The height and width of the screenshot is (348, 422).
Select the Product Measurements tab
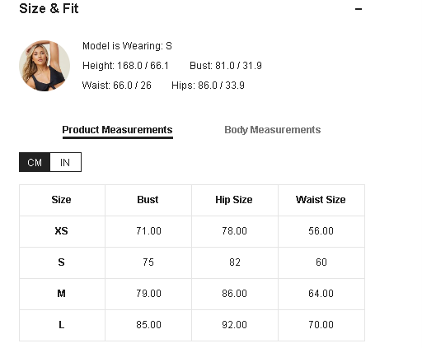pyautogui.click(x=117, y=130)
